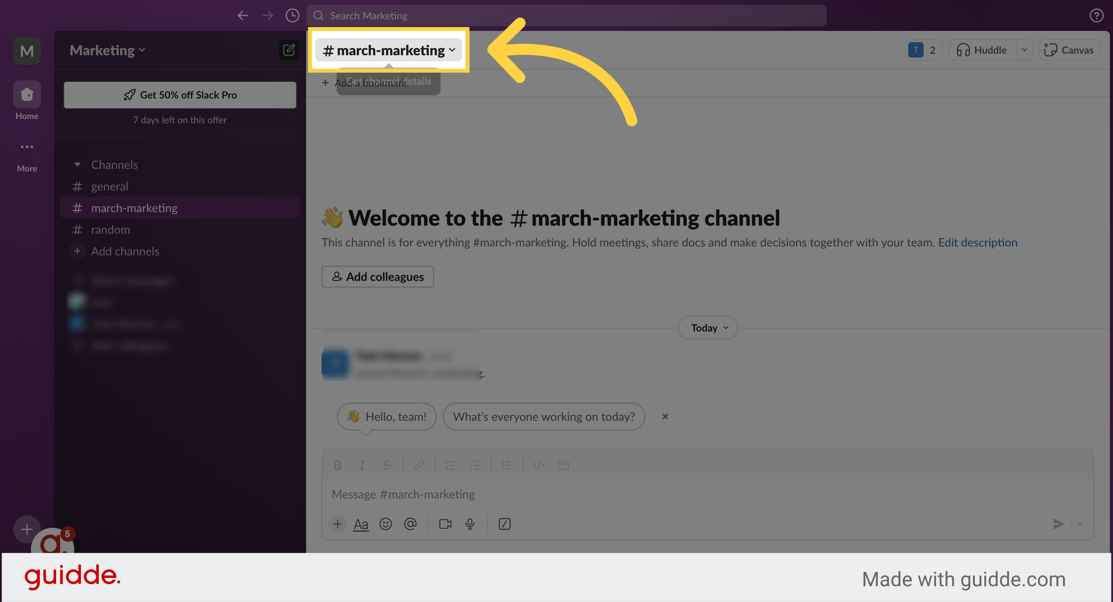Open the Today date navigation dropdown
Screen dimensions: 1113x602
point(707,327)
